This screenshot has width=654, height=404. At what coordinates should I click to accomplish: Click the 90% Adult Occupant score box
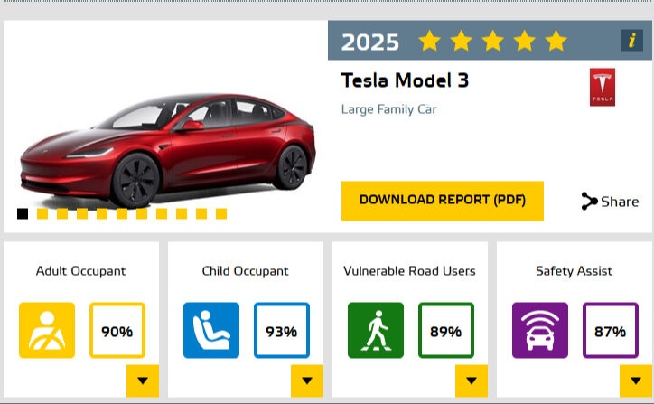pos(117,331)
